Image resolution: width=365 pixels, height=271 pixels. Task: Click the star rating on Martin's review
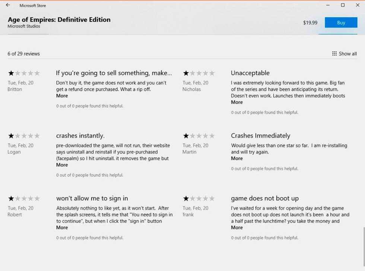(x=199, y=136)
